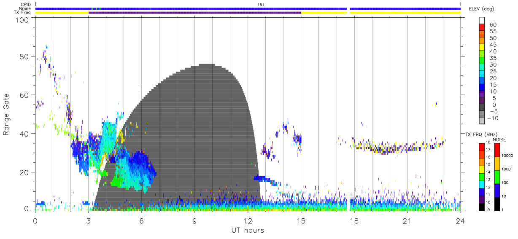
Task: Click the CPID label at top left
Action: [26, 5]
